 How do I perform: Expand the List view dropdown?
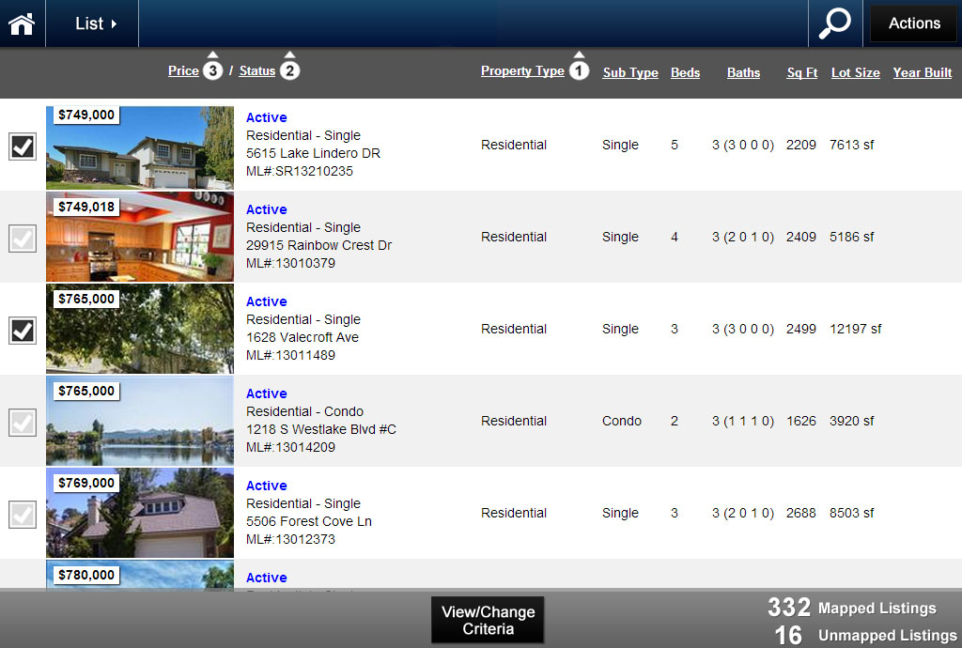(x=96, y=23)
